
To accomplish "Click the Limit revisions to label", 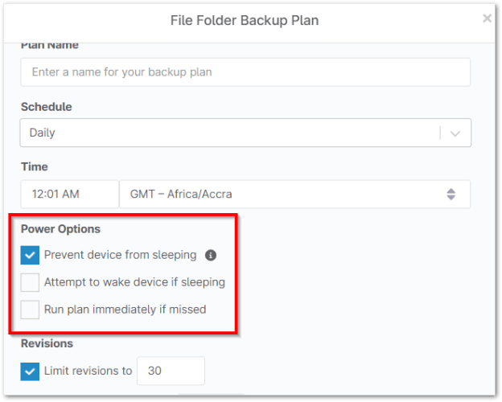I will tap(88, 371).
